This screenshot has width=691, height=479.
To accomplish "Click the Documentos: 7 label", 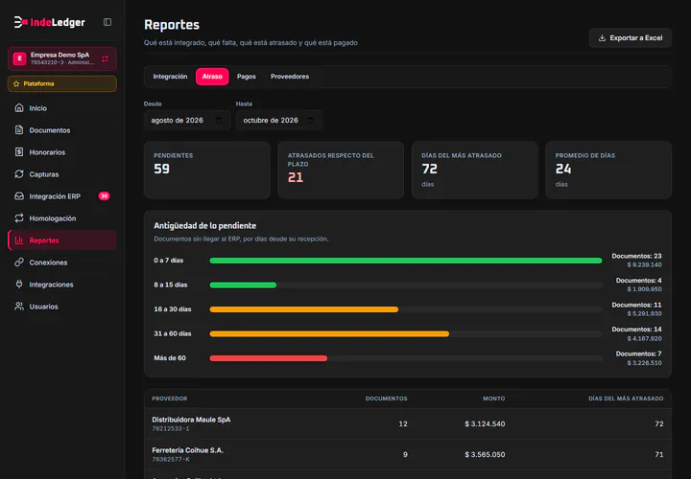I will coord(638,354).
